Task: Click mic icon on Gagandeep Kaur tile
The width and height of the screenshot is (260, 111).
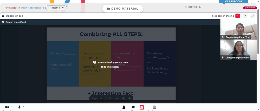Action: [223, 37]
